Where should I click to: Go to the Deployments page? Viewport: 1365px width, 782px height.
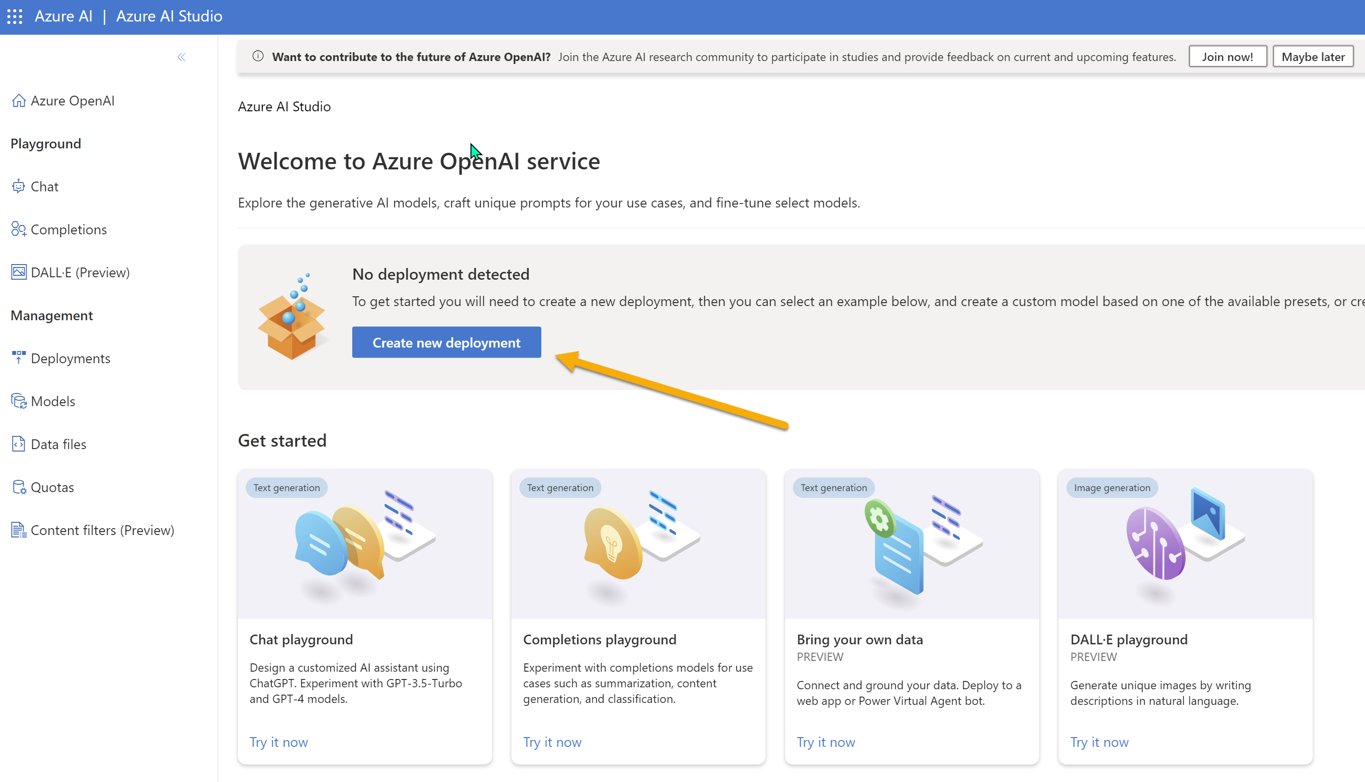click(x=70, y=358)
